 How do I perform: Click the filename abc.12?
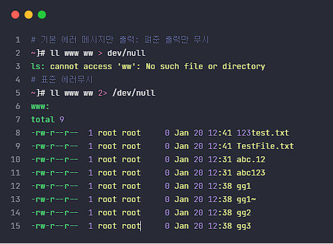251,160
